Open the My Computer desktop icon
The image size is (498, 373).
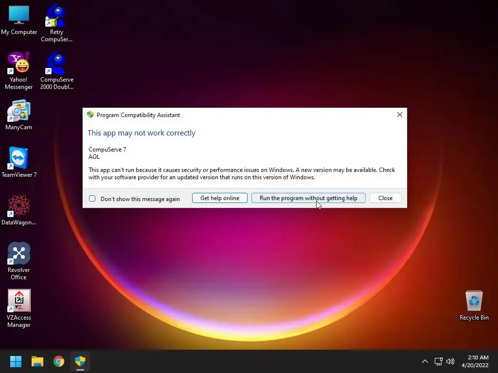tap(19, 19)
